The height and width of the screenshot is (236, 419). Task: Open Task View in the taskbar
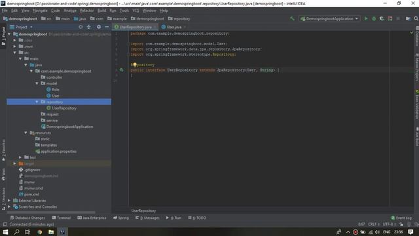click(27, 232)
